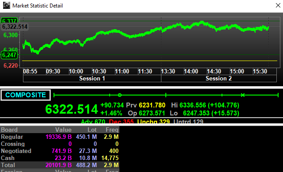
Task: Click Negotiated frequency 400
Action: (114, 151)
